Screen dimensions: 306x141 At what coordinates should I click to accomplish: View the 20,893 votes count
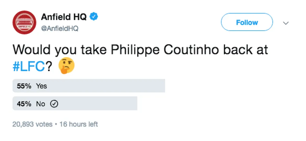(32, 124)
